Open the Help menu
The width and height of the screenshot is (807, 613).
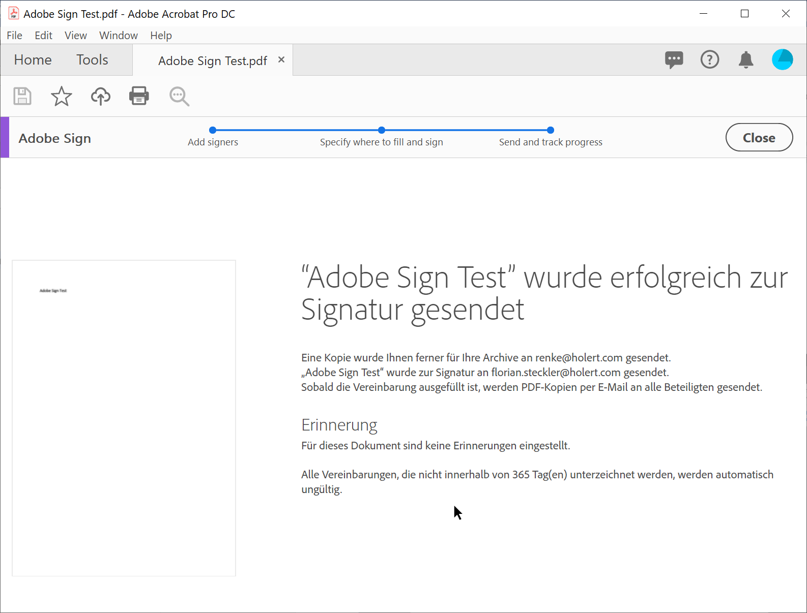161,36
